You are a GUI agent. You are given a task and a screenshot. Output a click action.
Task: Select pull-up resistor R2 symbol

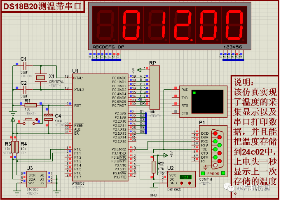pos(153,167)
